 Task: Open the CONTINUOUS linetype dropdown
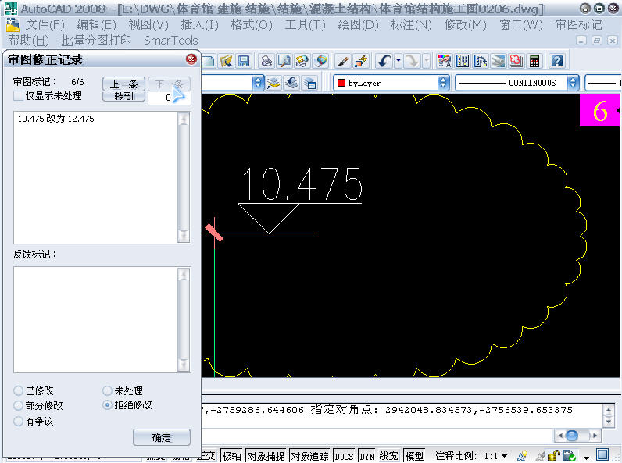573,83
